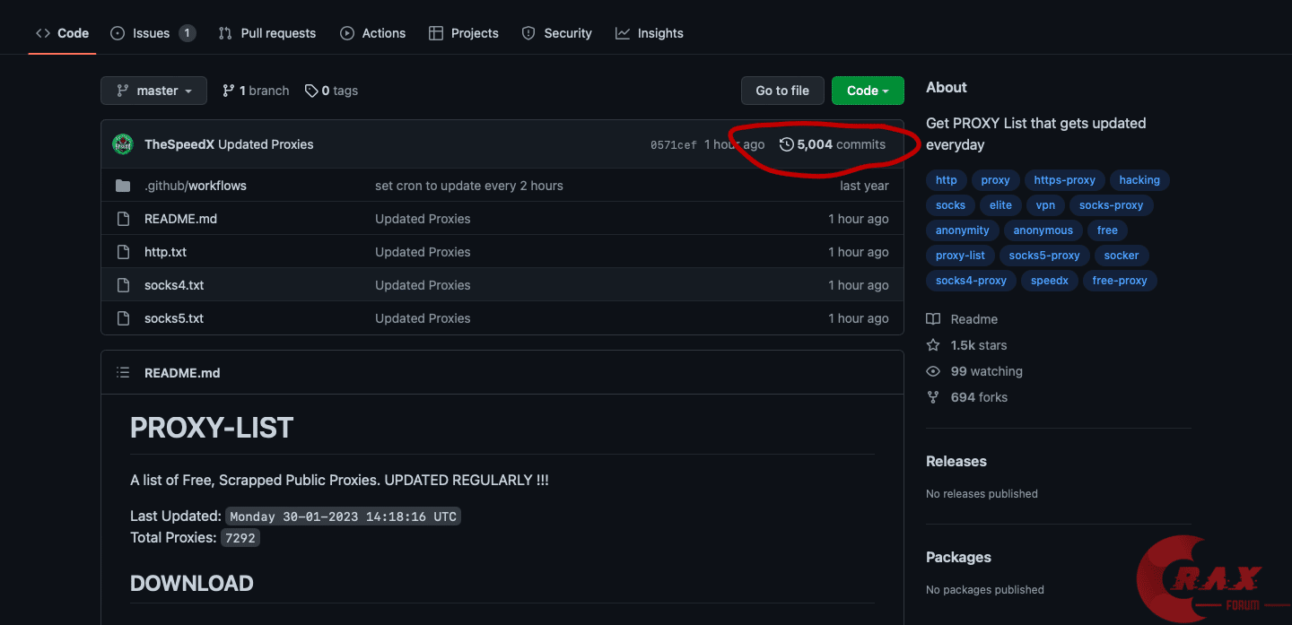This screenshot has height=625, width=1292.
Task: Click the Readme book icon
Action: 933,319
